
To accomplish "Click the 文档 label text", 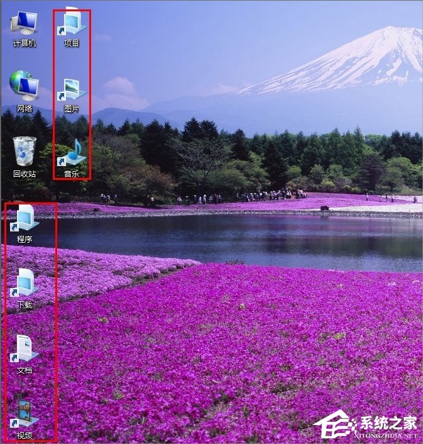I will pyautogui.click(x=25, y=370).
